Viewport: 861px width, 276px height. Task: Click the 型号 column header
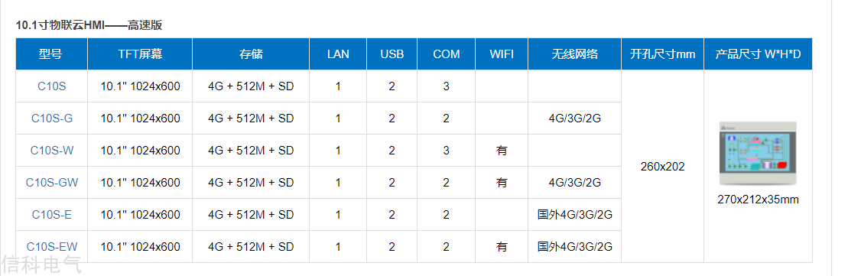(52, 54)
